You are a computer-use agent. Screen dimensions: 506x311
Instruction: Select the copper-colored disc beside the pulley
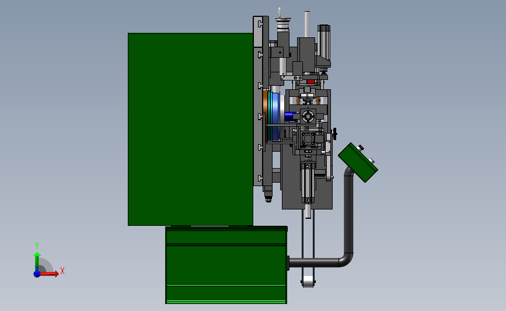(266, 116)
